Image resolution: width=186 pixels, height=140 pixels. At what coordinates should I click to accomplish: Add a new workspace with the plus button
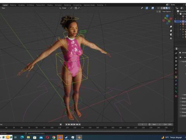pyautogui.click(x=105, y=5)
